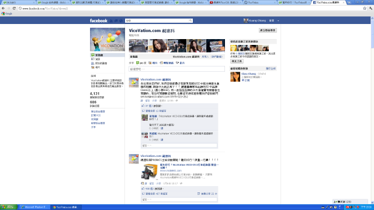Go back using the browser back arrow
Viewport: 374px width, 210px height.
pos(3,8)
